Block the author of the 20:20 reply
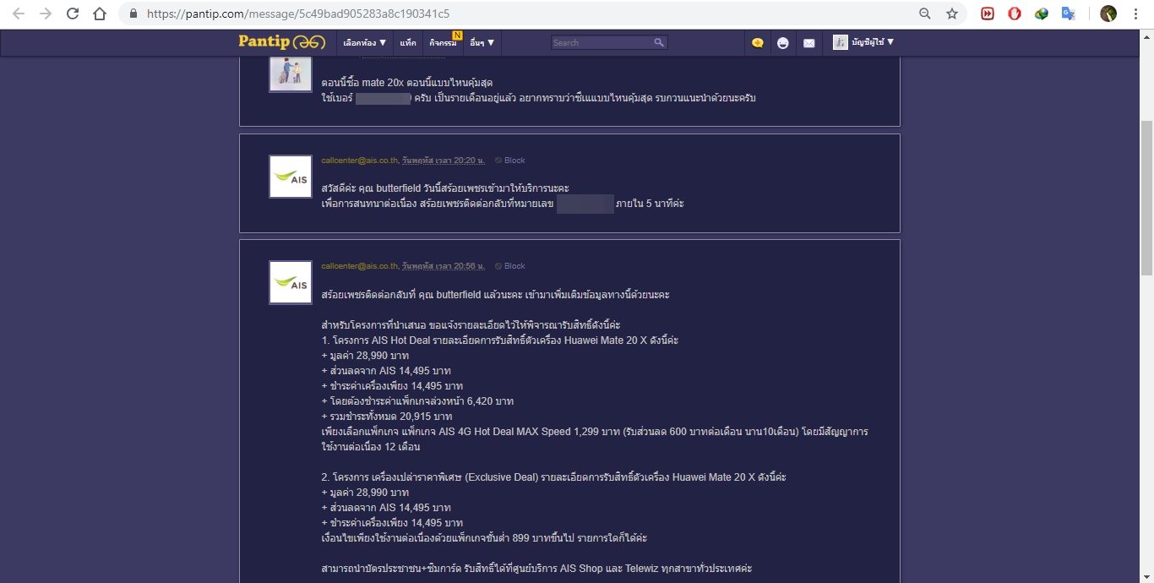This screenshot has height=583, width=1154. click(x=514, y=161)
